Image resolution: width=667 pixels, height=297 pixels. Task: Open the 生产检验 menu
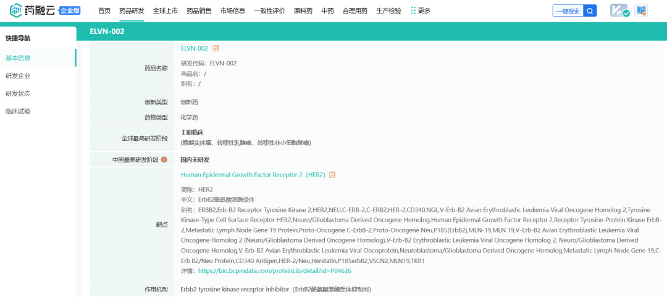(x=388, y=11)
